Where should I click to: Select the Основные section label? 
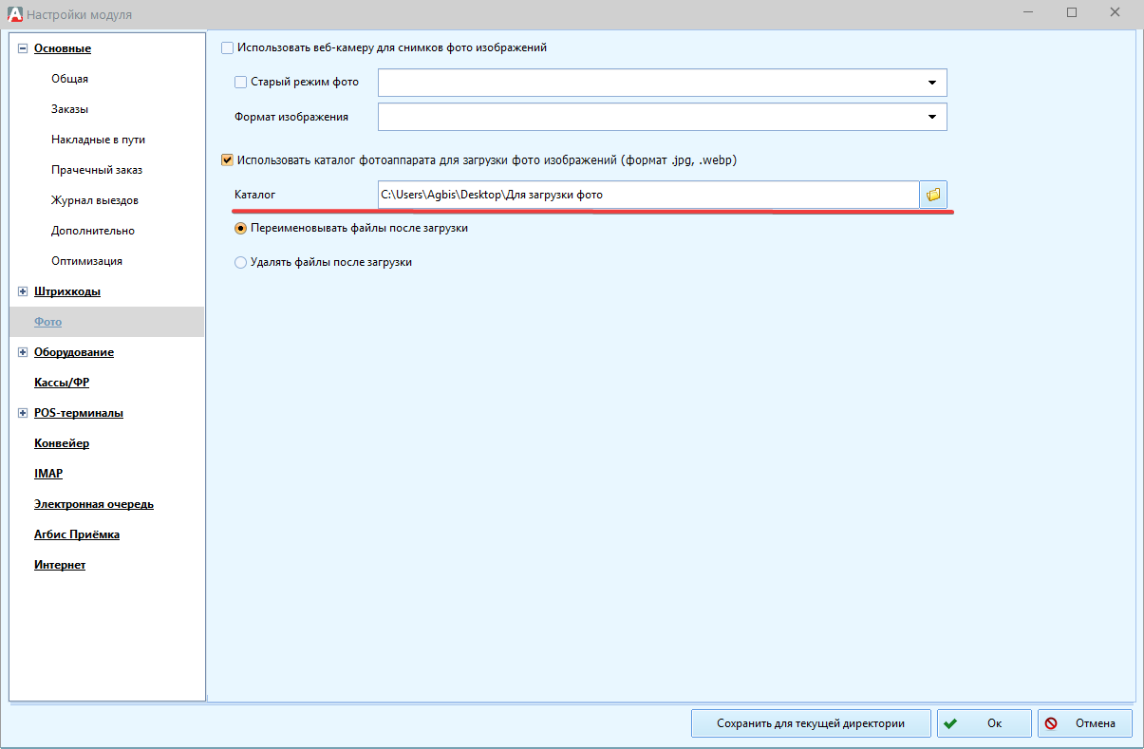(63, 48)
